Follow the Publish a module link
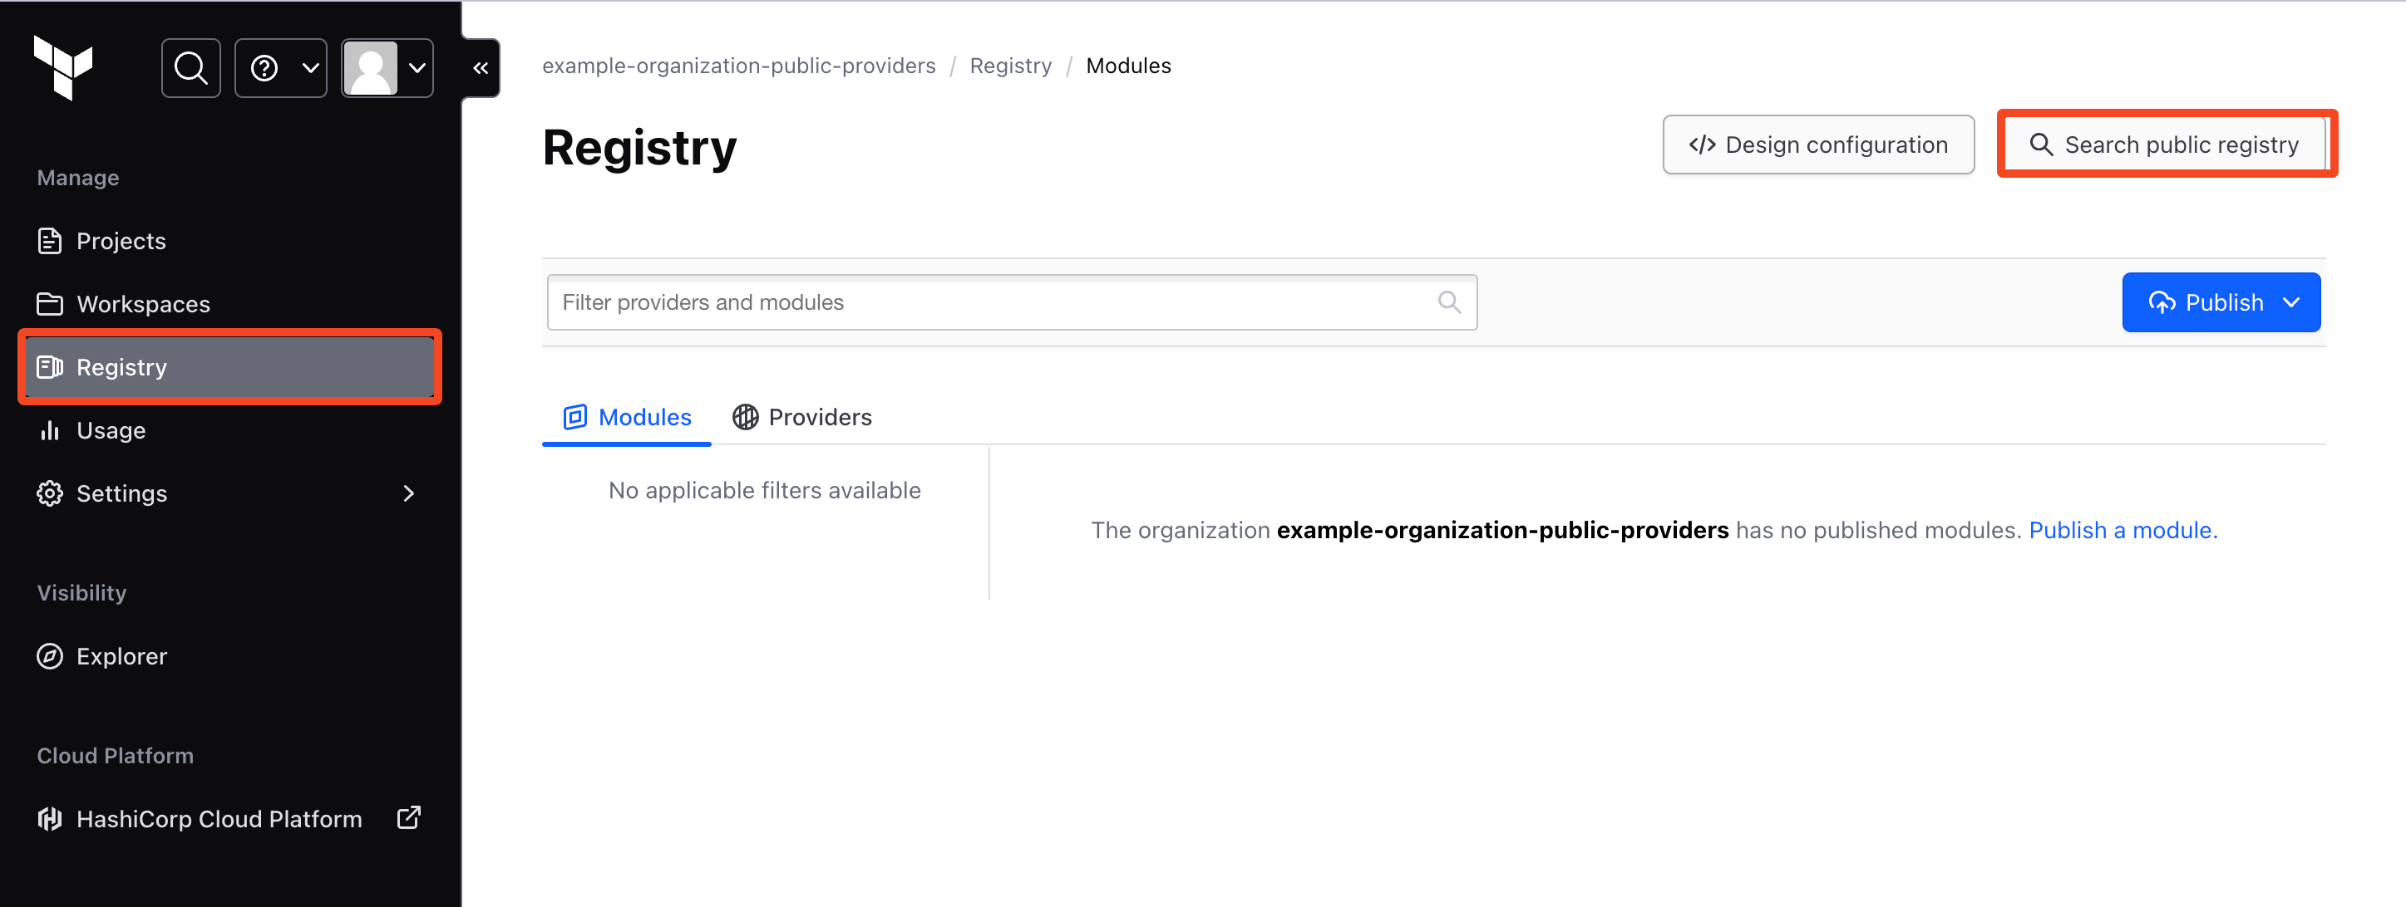 pos(2122,530)
